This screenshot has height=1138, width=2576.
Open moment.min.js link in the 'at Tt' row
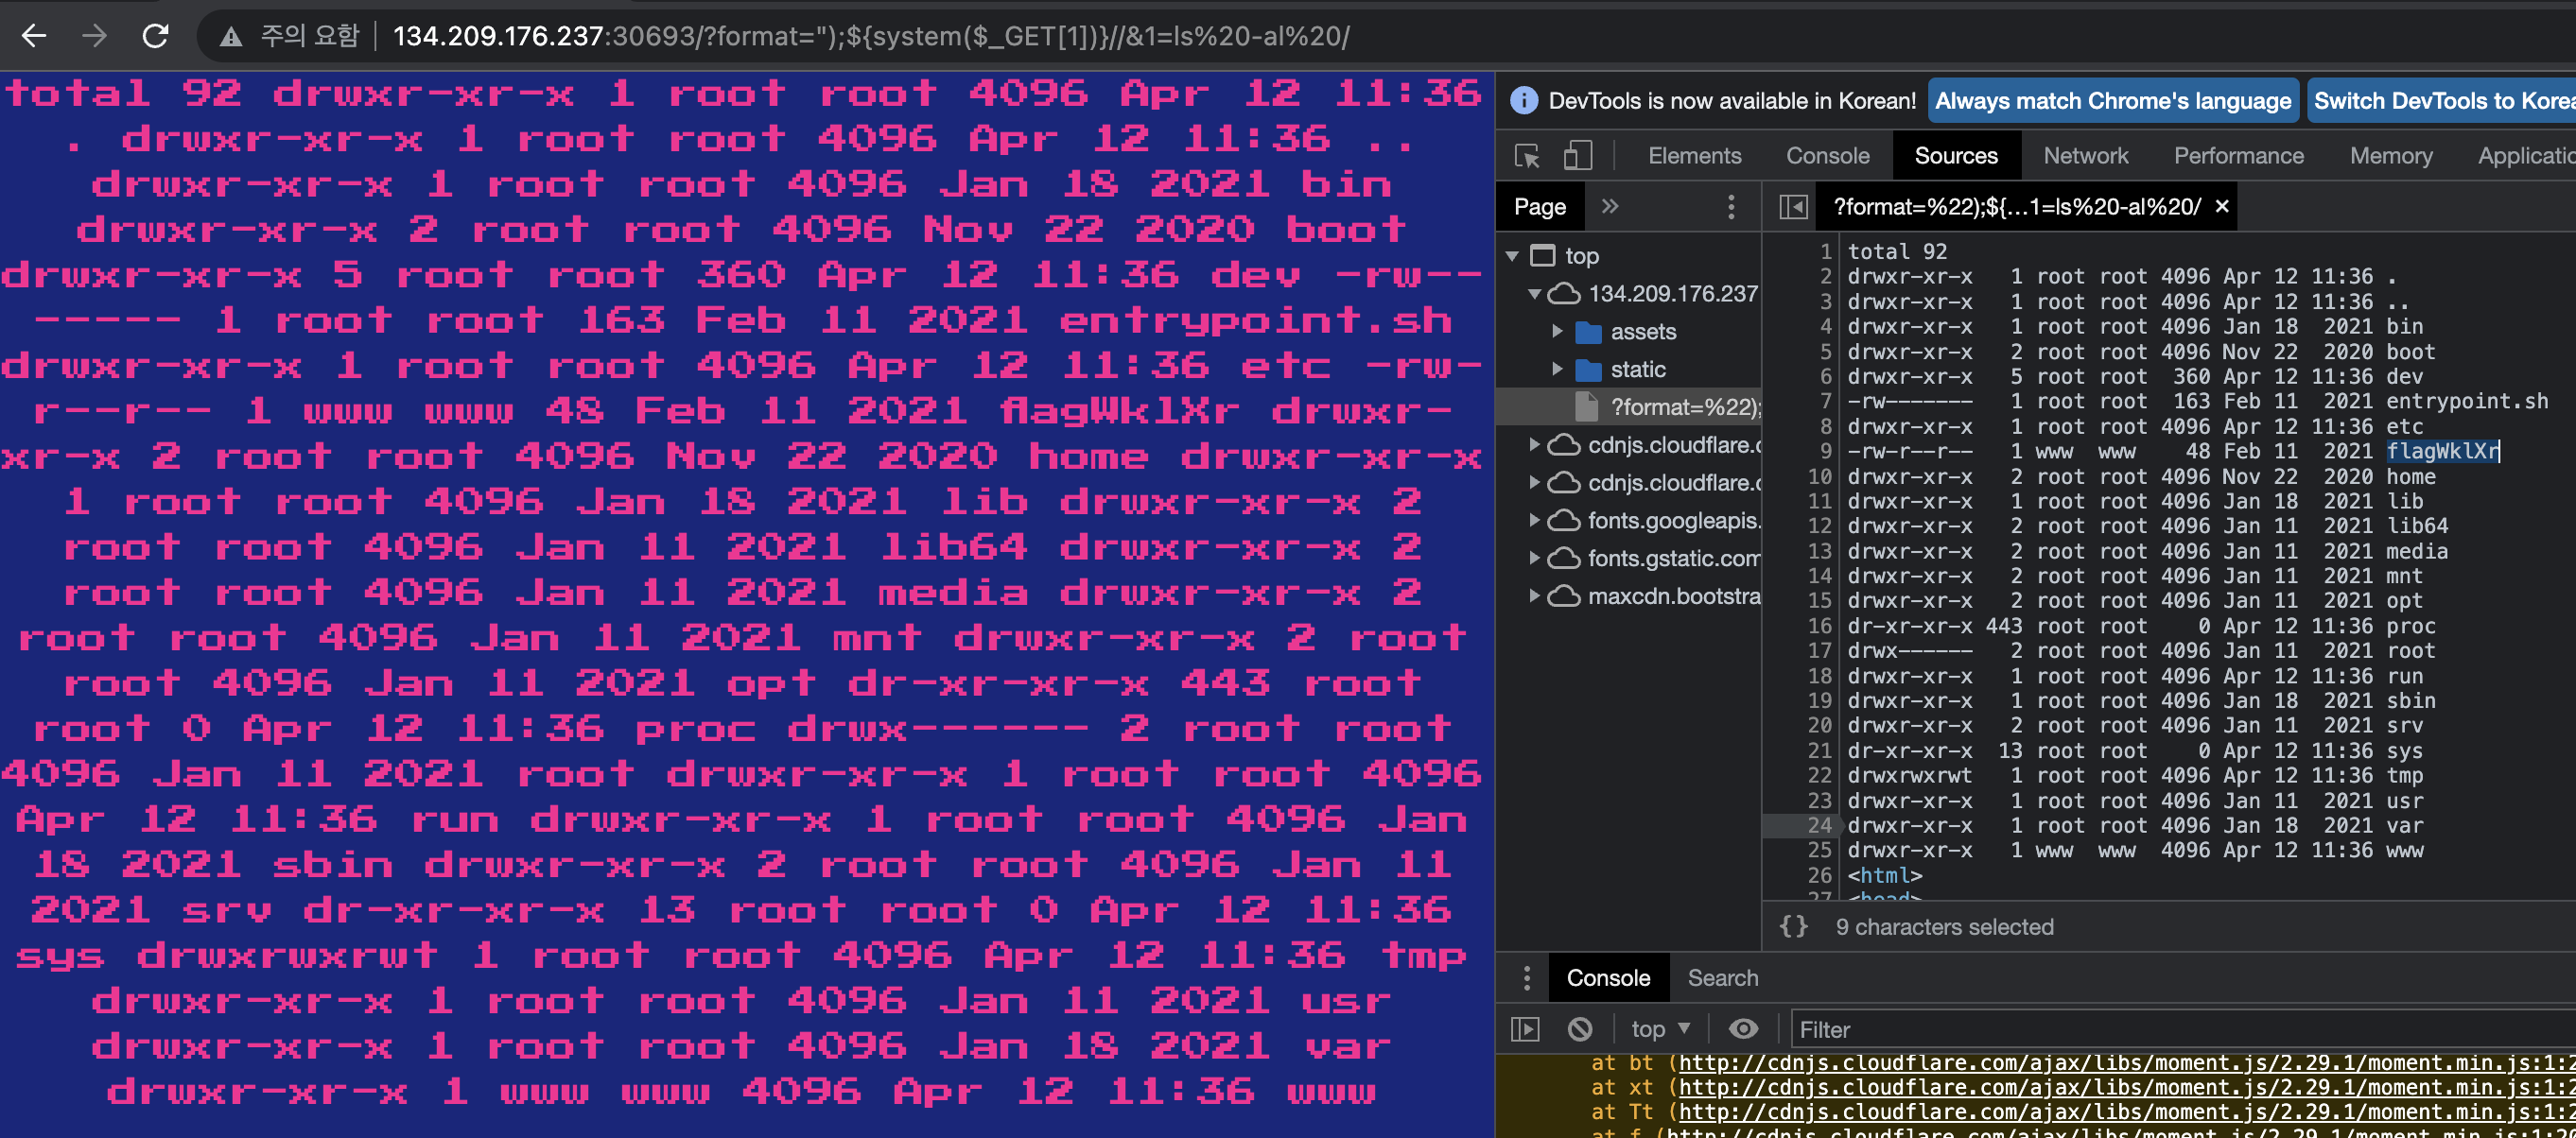click(2127, 1112)
